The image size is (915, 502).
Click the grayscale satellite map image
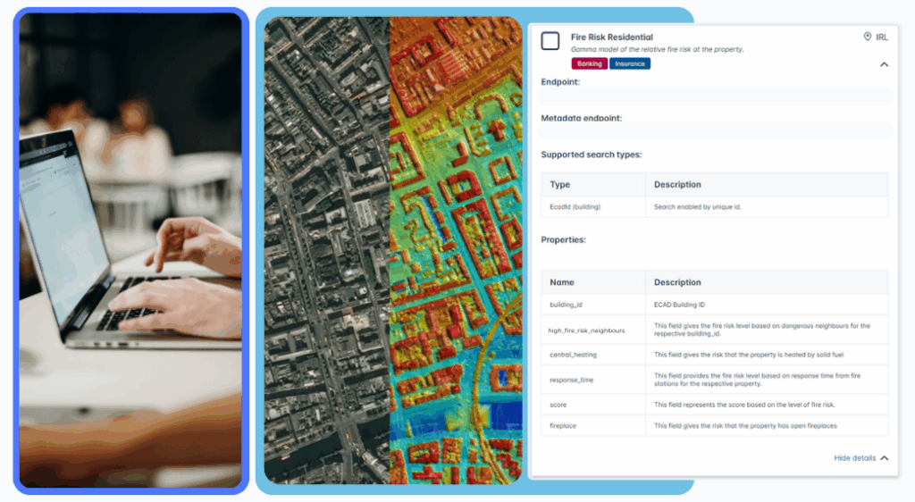tap(327, 250)
